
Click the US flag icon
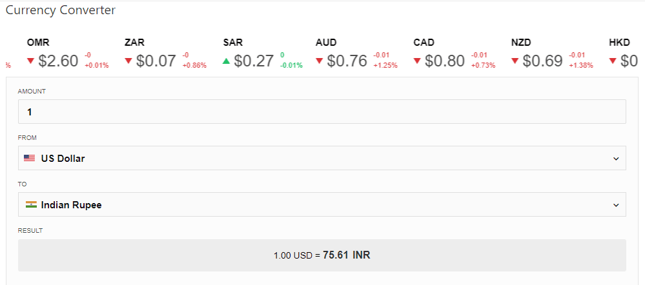click(29, 158)
